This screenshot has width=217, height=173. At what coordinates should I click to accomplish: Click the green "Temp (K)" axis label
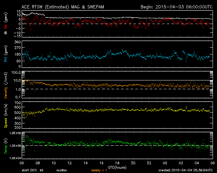(6, 146)
